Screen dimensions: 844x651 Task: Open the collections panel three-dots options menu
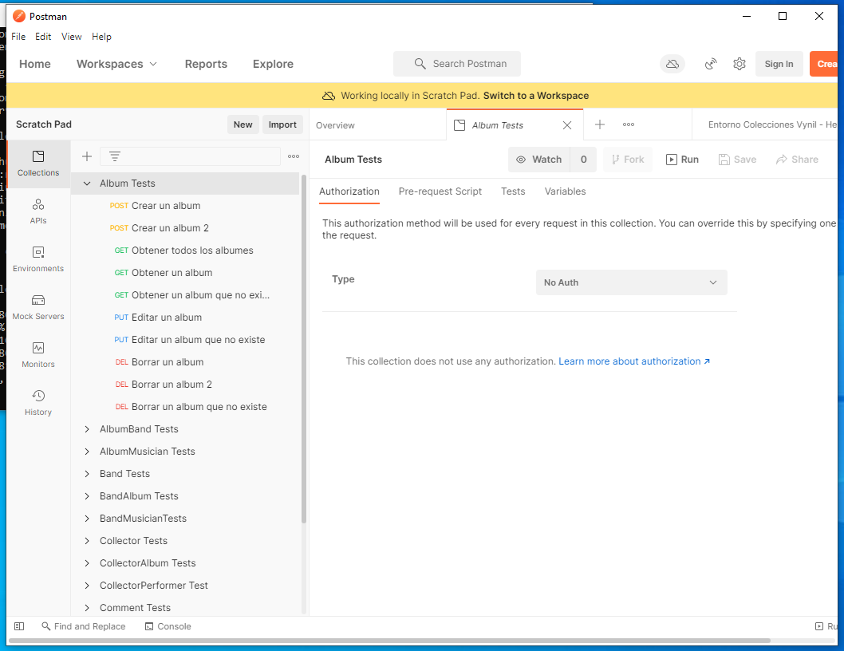click(294, 156)
